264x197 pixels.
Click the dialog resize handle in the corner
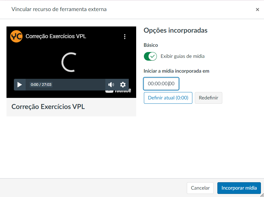(x=262, y=195)
